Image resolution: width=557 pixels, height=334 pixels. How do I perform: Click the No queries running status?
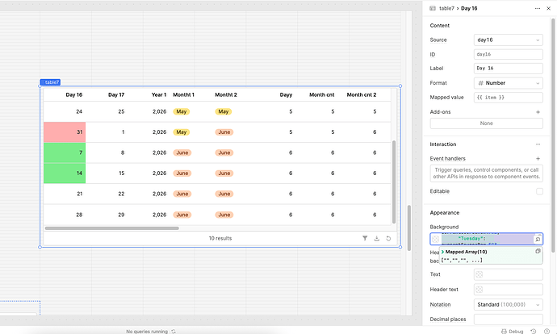pyautogui.click(x=147, y=331)
